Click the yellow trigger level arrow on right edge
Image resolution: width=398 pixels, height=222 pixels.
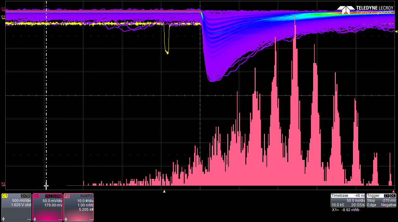pos(396,31)
